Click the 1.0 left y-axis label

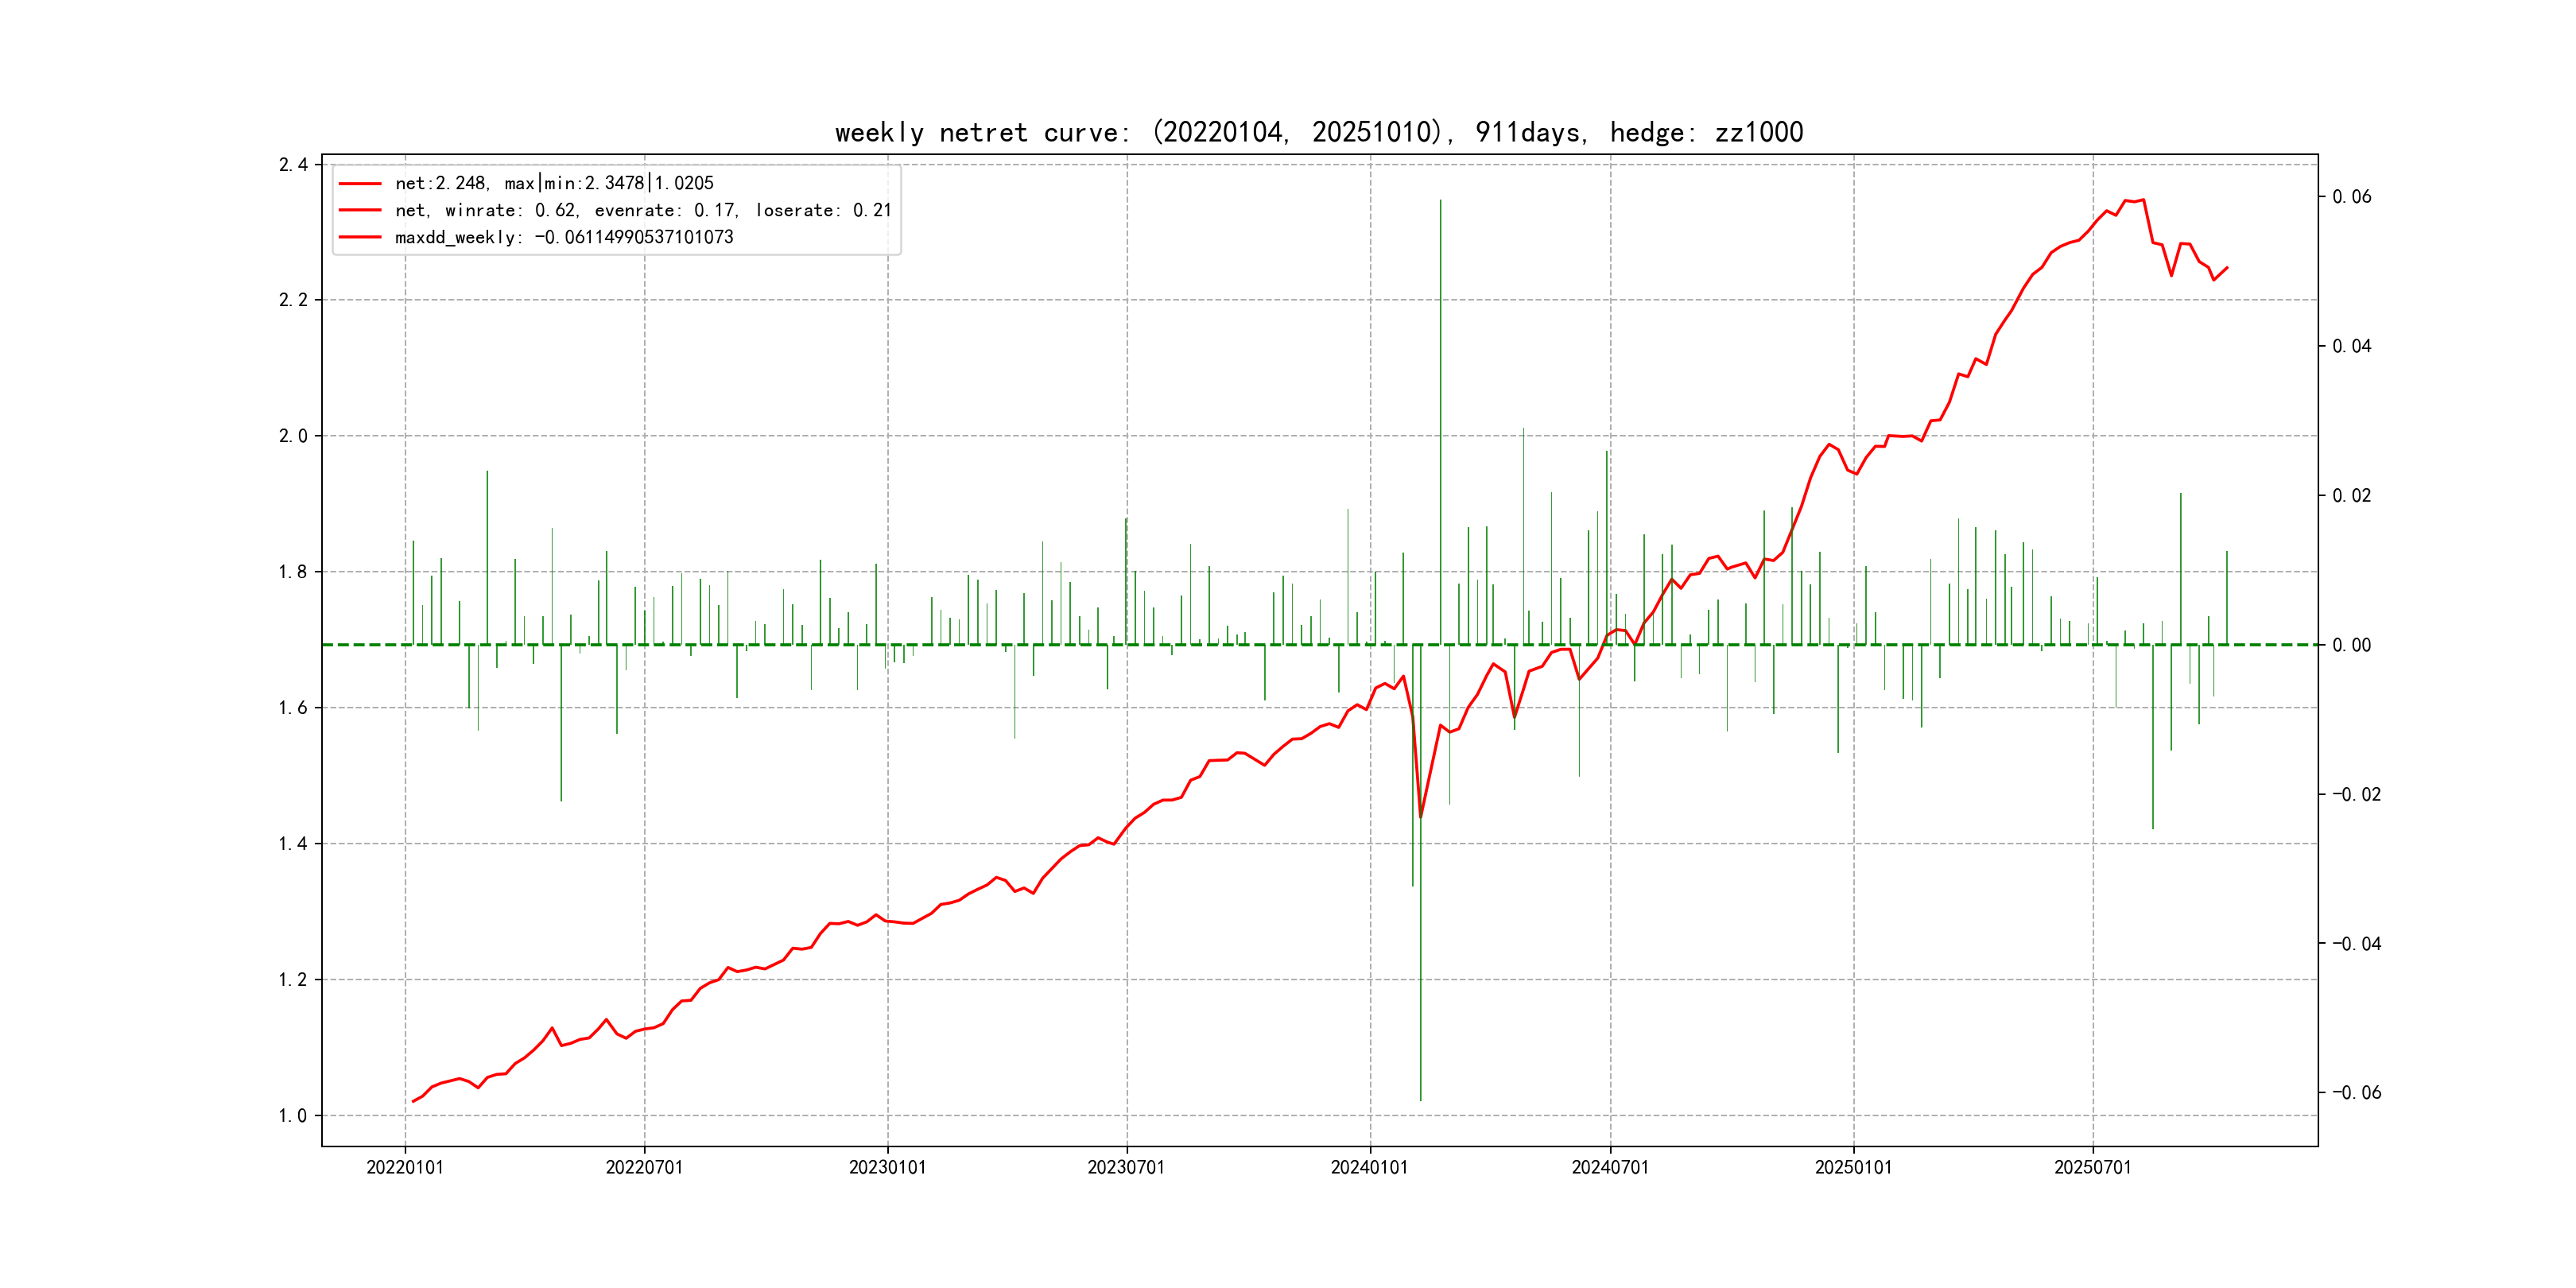[x=293, y=1116]
